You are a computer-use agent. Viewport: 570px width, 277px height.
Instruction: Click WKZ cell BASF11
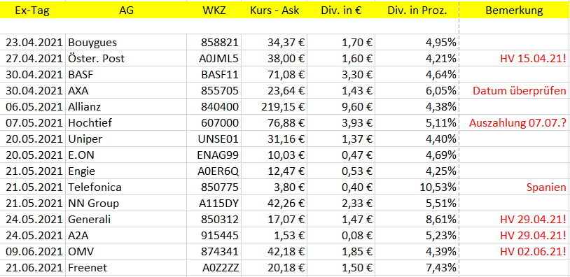pyautogui.click(x=214, y=74)
